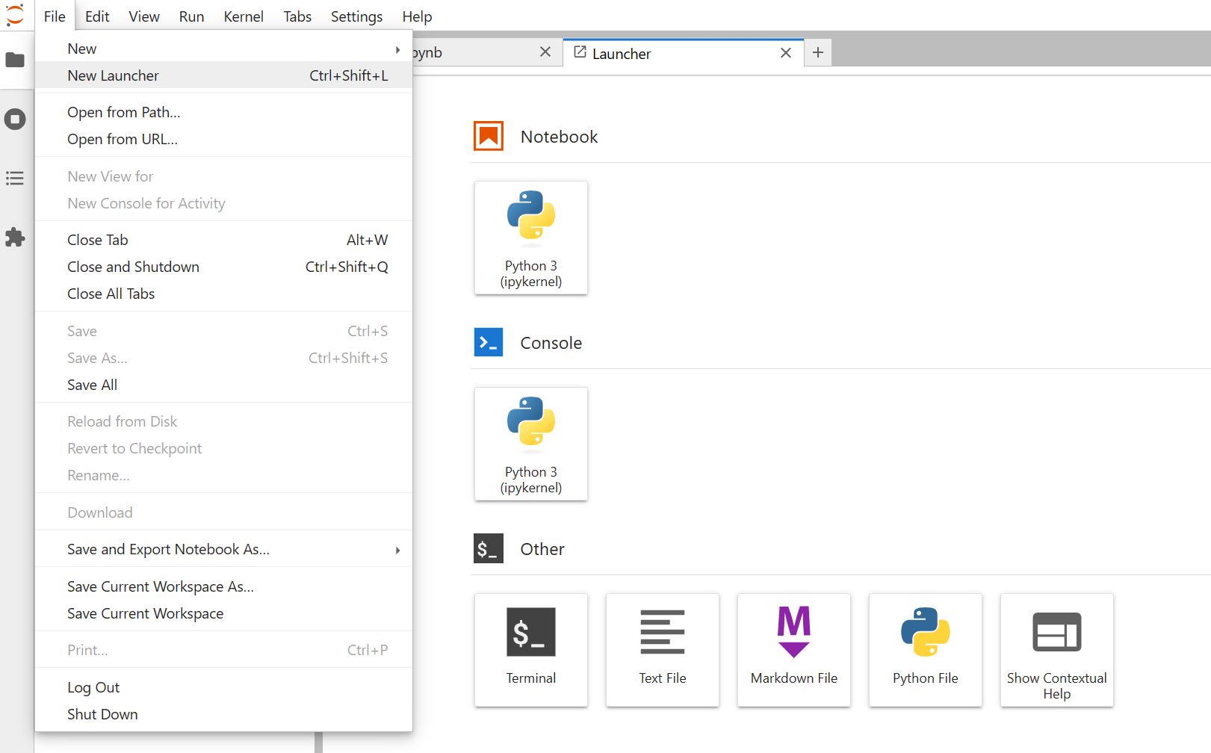Open Show Contextual Help card
1211x753 pixels.
1057,650
